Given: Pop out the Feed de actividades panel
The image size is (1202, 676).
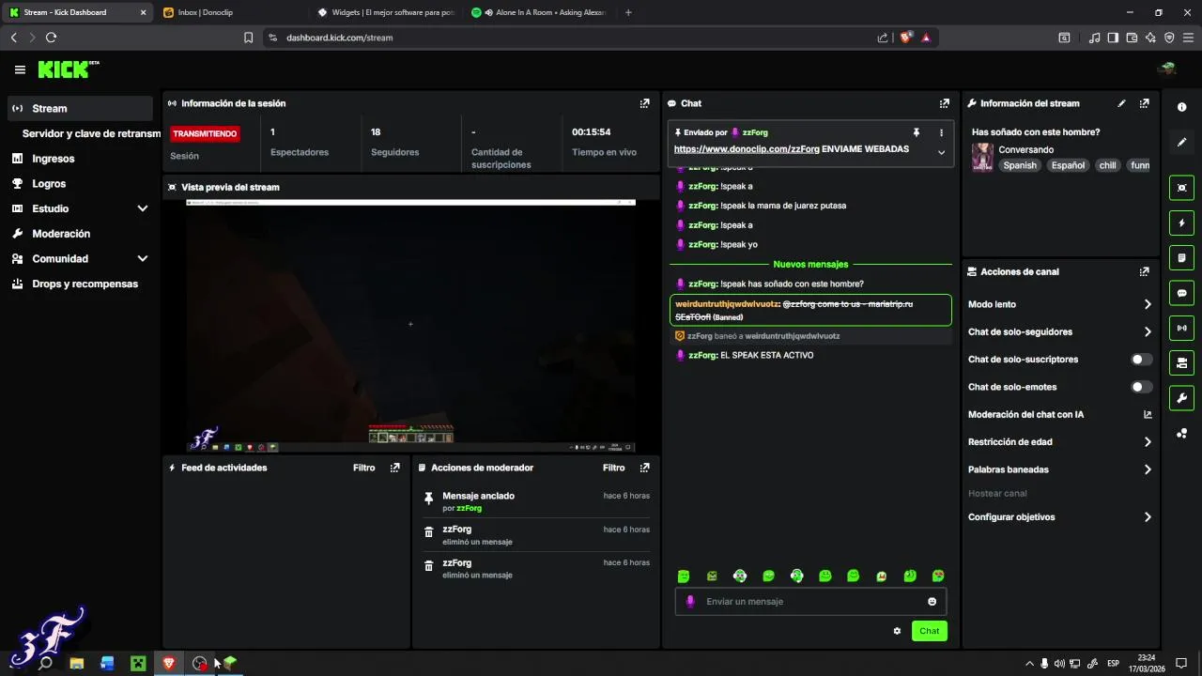Looking at the screenshot, I should tap(394, 468).
